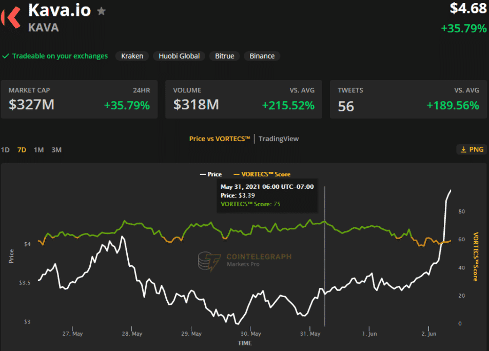
Task: Toggle the VORTECS Score legend series
Action: pos(262,174)
